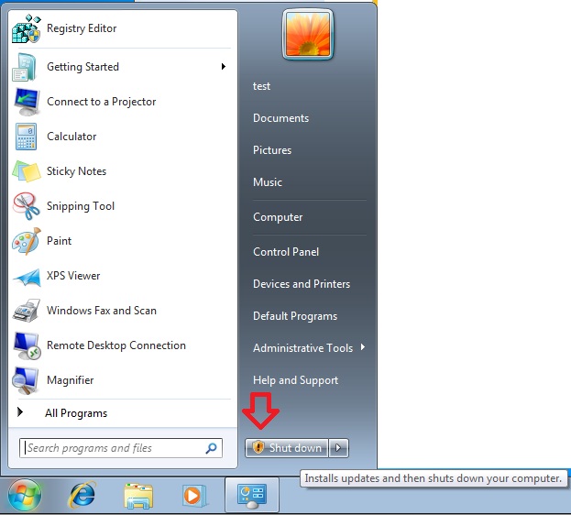Viewport: 571px width, 515px height.
Task: Click the Getting Started icon
Action: (x=25, y=67)
